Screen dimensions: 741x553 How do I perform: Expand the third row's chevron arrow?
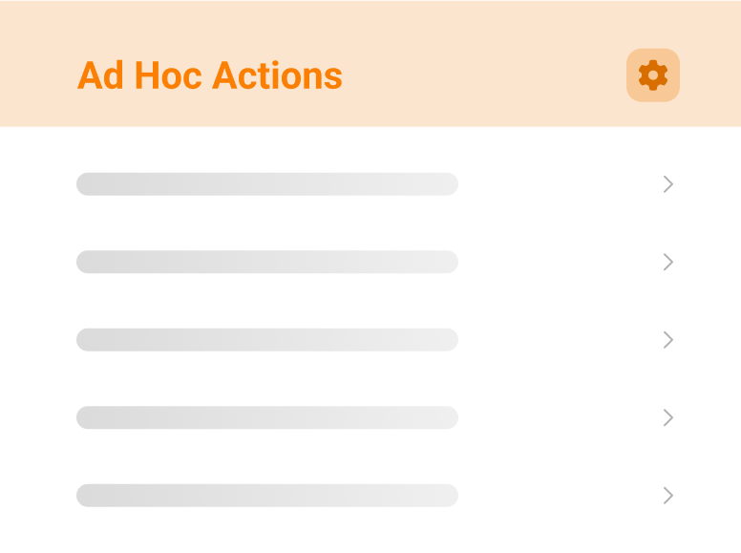(668, 340)
